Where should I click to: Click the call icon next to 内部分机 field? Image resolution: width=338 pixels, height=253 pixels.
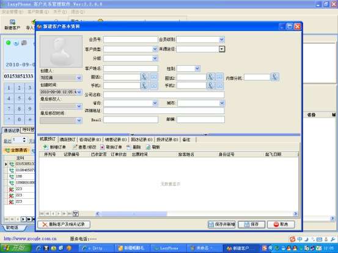275,77
